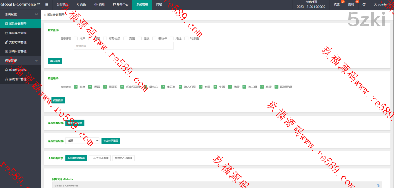This screenshot has height=188, width=394.
Task: Open the 提现 withdrawal notifications
Action: click(351, 5)
